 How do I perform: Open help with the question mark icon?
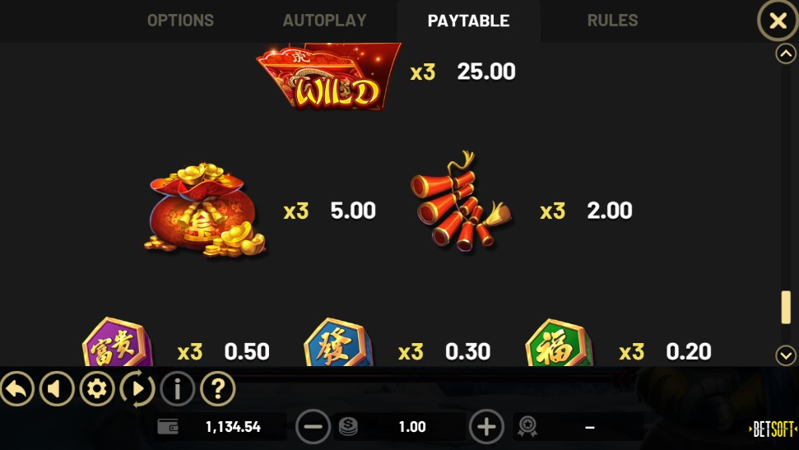point(217,389)
